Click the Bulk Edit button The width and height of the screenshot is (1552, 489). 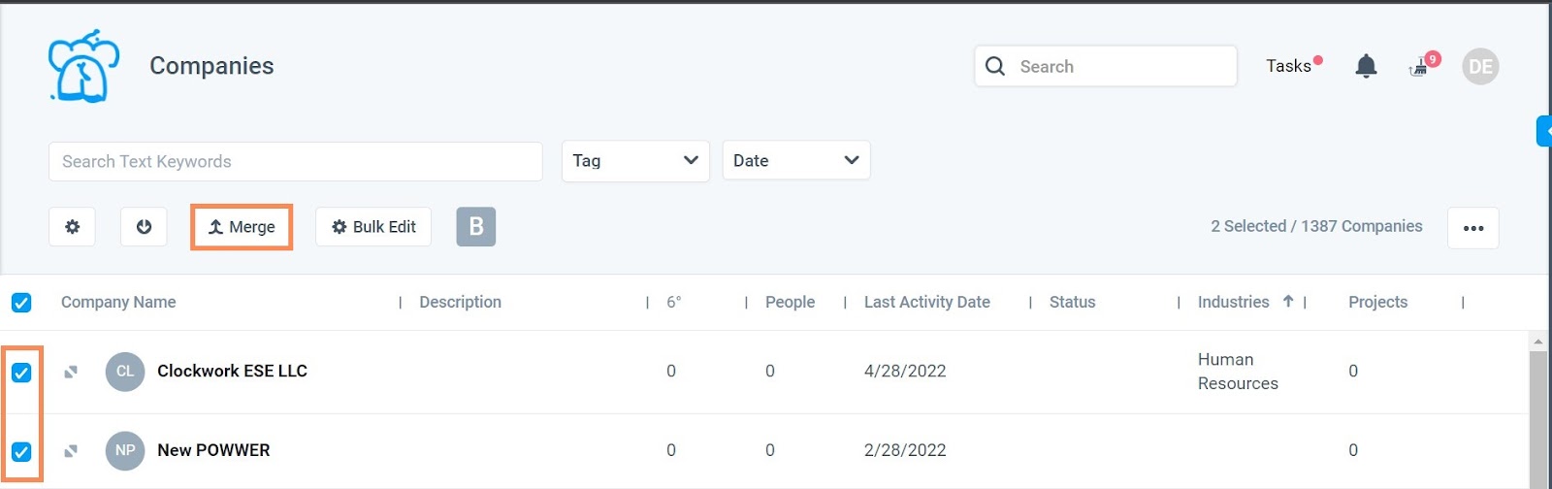(x=373, y=227)
